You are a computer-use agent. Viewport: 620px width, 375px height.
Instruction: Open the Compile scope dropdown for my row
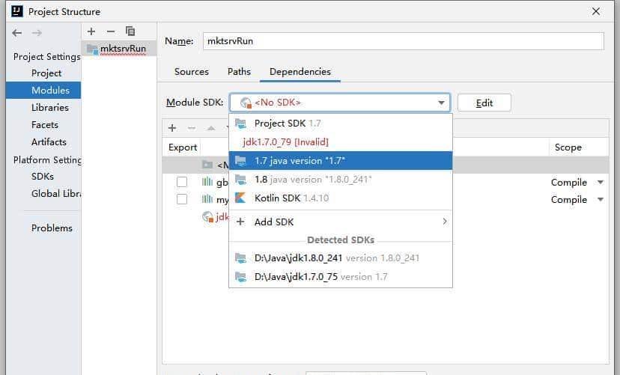pyautogui.click(x=601, y=200)
